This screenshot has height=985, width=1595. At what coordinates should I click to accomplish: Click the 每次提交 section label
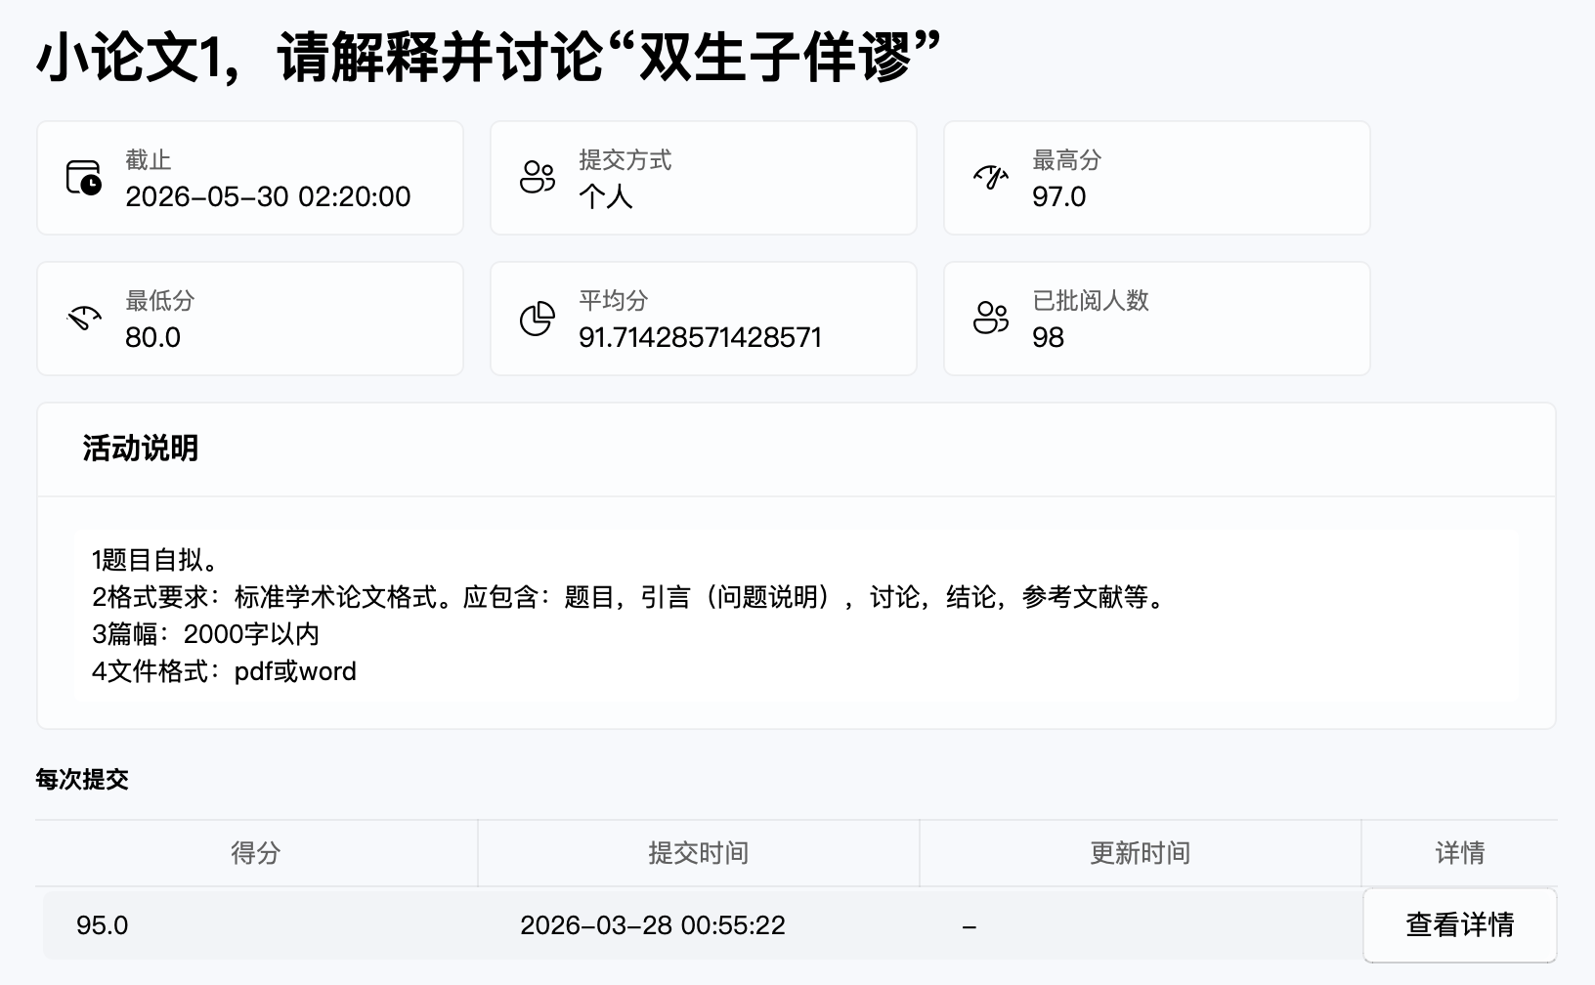point(82,779)
